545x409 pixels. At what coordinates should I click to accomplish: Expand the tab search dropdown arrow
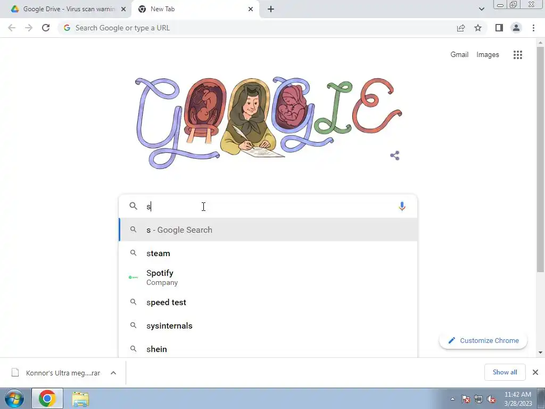(x=481, y=9)
